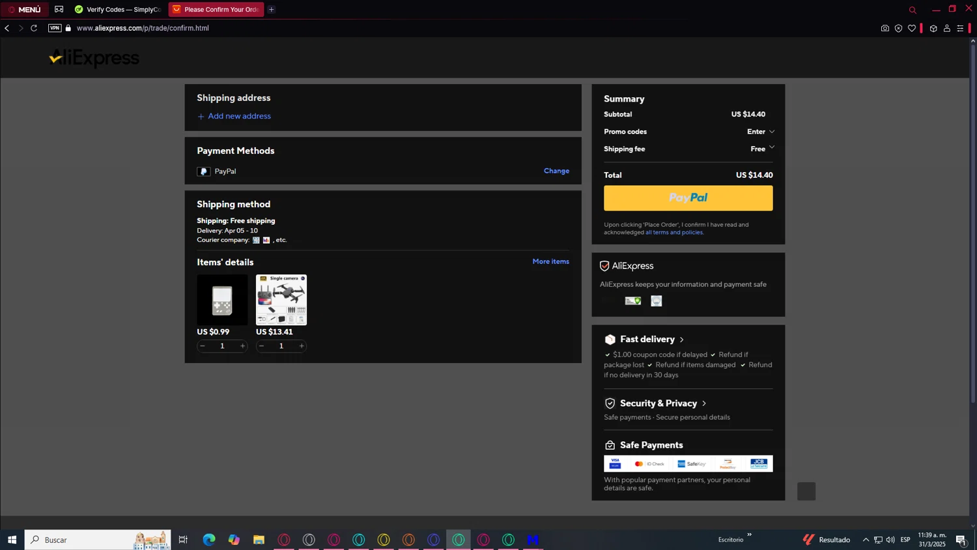
Task: Open File Explorer from the taskbar
Action: [259, 540]
